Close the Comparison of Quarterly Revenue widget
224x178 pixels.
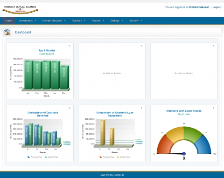(70, 108)
